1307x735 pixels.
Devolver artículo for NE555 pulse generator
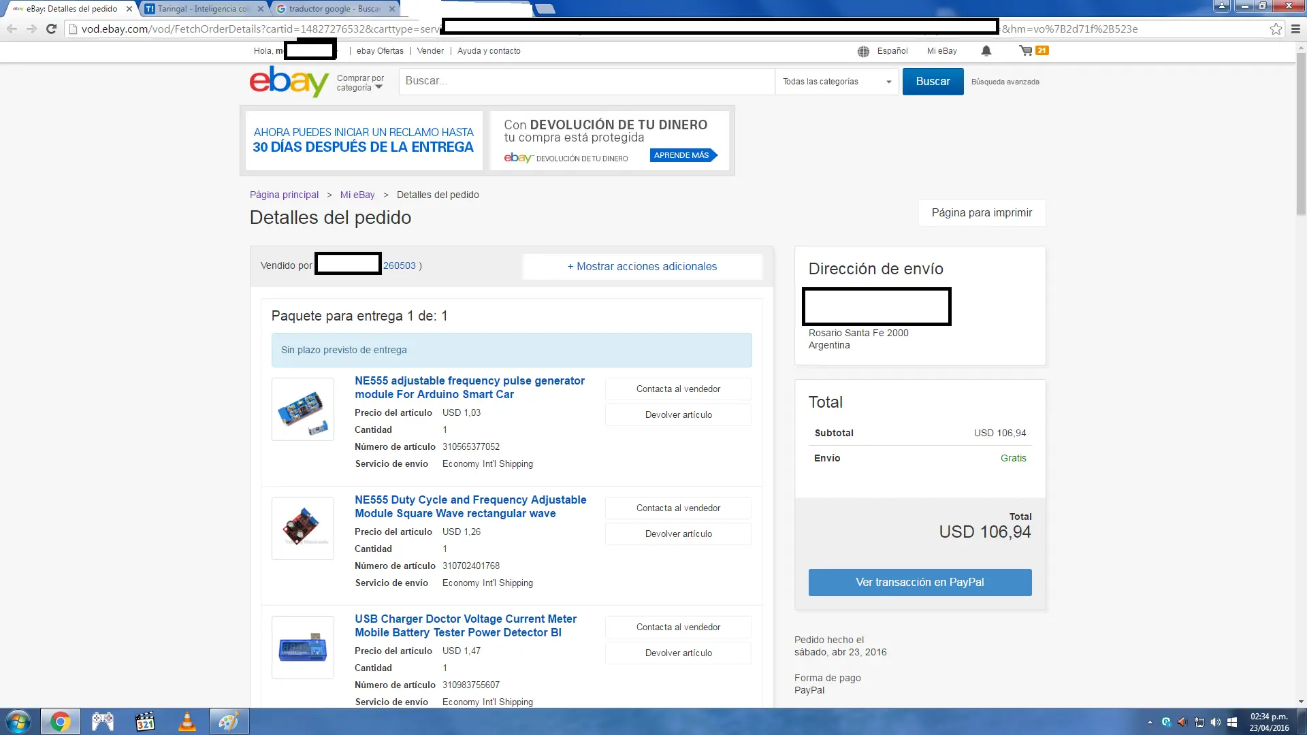pyautogui.click(x=678, y=415)
